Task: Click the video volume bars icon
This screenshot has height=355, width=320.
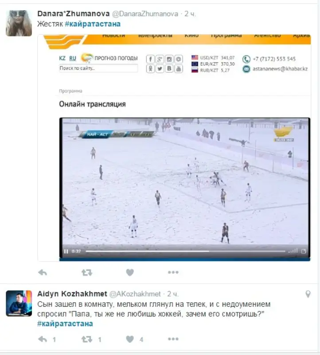Action: point(293,251)
